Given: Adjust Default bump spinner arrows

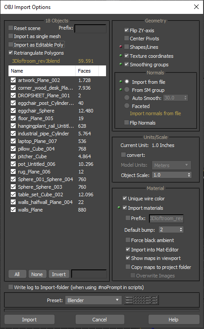Looking at the screenshot, I should pos(181,229).
